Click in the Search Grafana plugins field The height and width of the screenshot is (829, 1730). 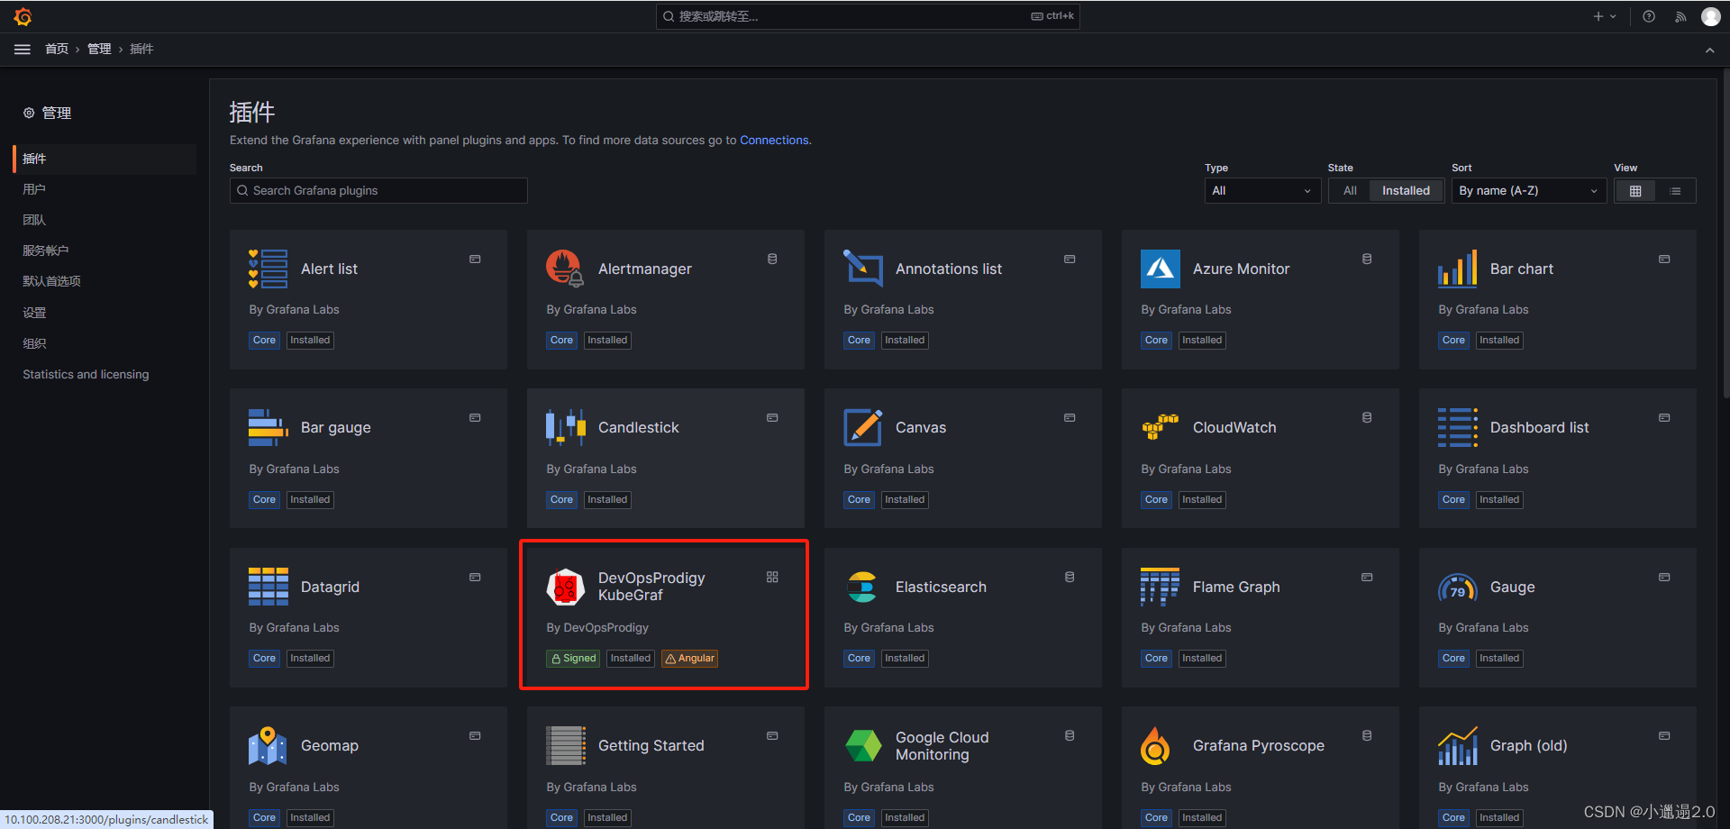coord(378,191)
